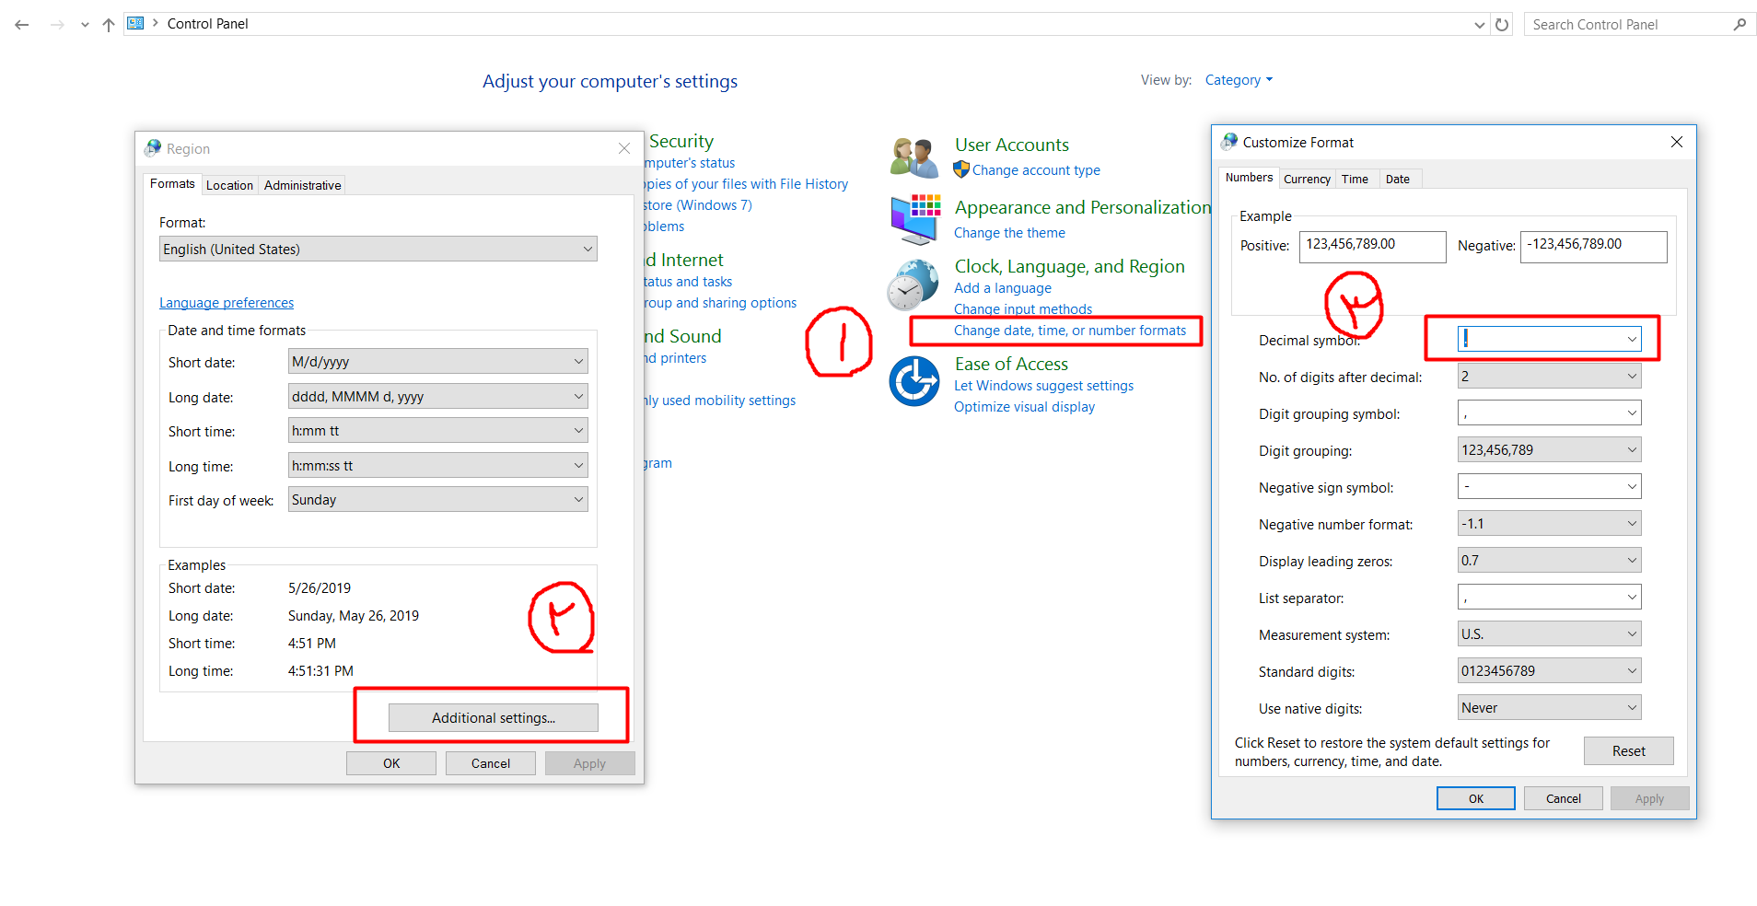
Task: Open the Decimal symbol combo box
Action: (x=1549, y=339)
